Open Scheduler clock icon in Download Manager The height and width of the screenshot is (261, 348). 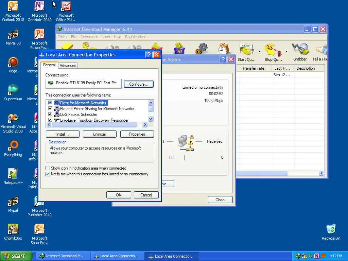point(223,48)
